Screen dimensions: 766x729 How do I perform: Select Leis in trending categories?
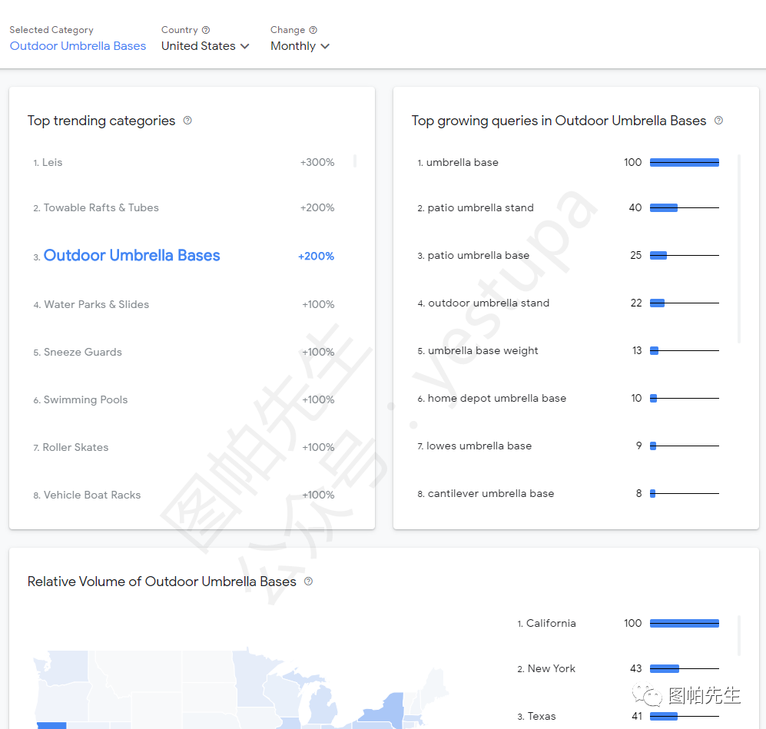click(52, 163)
